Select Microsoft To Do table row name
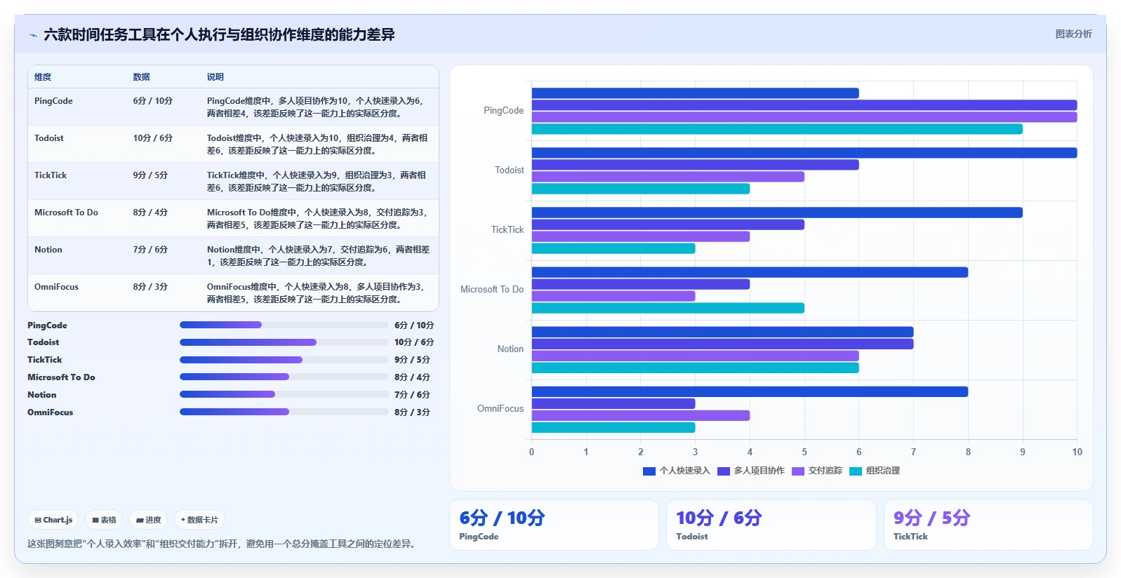Image resolution: width=1121 pixels, height=578 pixels. click(x=66, y=213)
